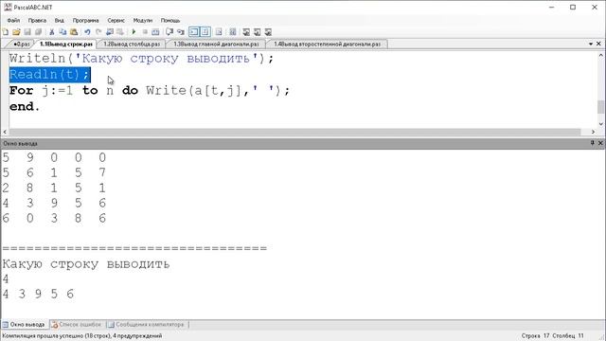Click the form designer toolbar icon
The height and width of the screenshot is (341, 606).
[x=233, y=32]
